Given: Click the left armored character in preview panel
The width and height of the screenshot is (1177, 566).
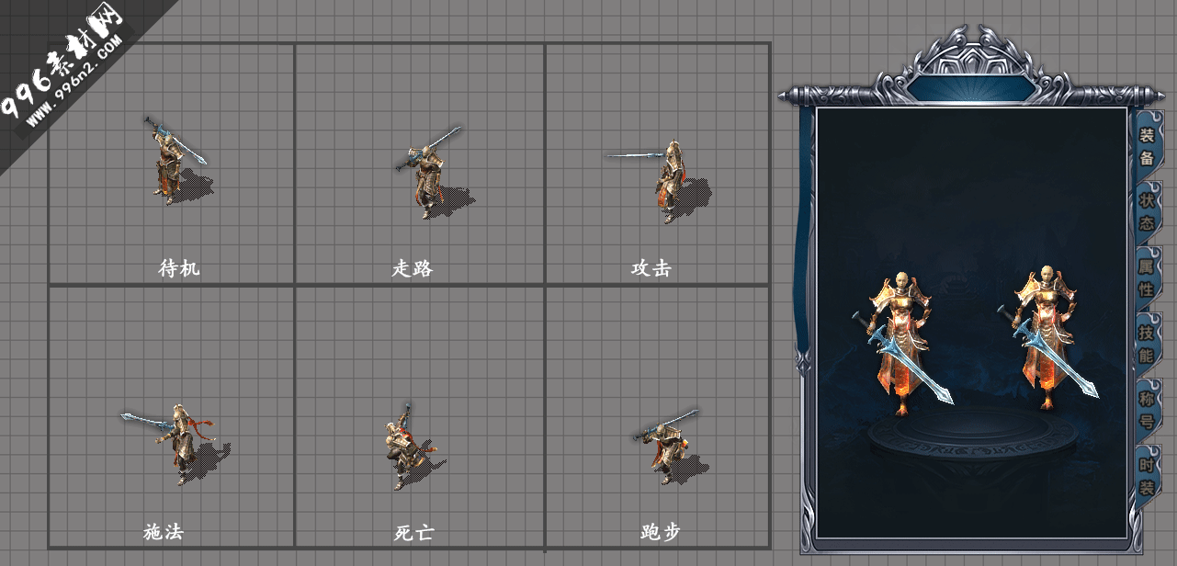Looking at the screenshot, I should (903, 342).
